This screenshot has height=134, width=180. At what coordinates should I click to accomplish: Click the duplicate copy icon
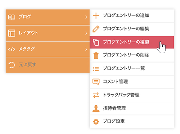[x=96, y=42]
